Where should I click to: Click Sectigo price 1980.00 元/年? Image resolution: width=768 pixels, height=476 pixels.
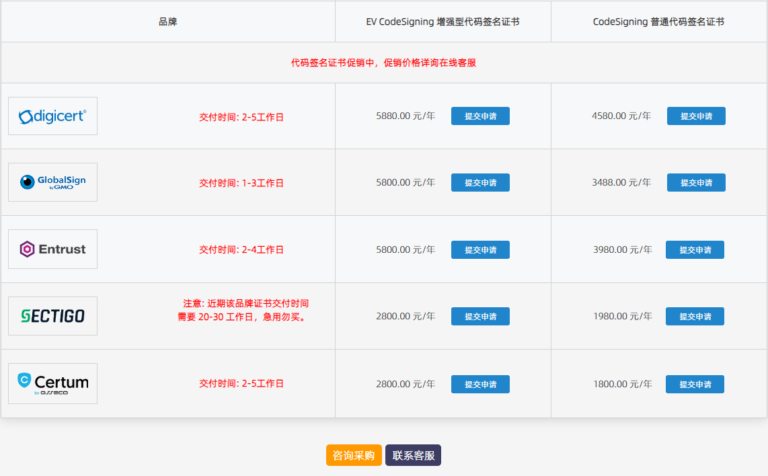click(x=623, y=317)
